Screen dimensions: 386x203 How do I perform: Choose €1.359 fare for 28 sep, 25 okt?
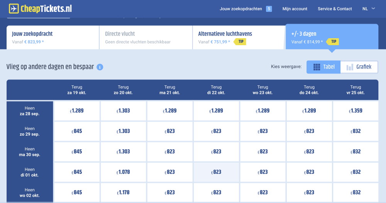(356, 111)
